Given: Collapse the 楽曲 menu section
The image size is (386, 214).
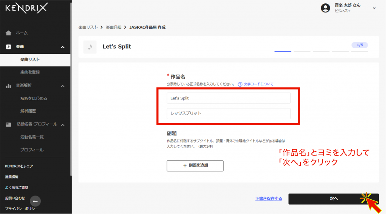Looking at the screenshot, I should [x=63, y=47].
